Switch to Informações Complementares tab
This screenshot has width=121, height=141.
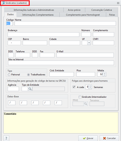click(38, 15)
